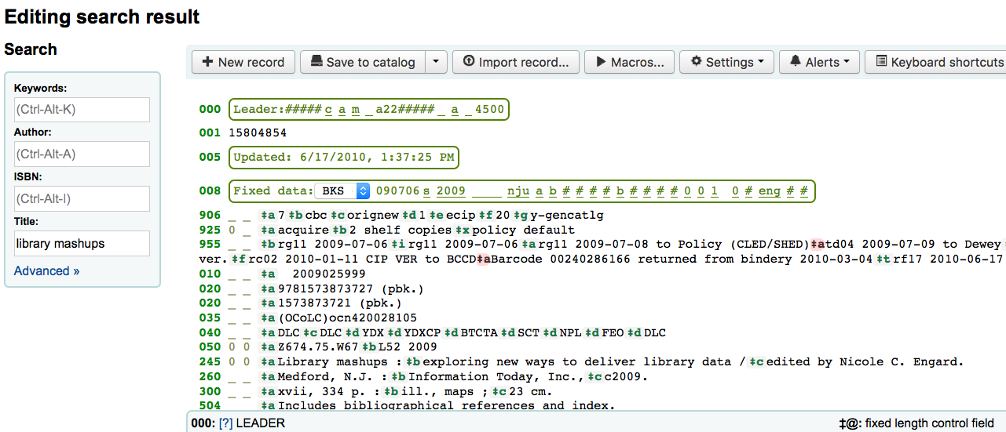Click the New record button
Screen dimensions: 1006x432
tap(243, 62)
